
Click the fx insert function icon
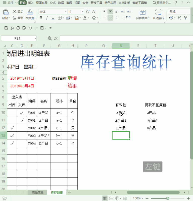[56, 38]
